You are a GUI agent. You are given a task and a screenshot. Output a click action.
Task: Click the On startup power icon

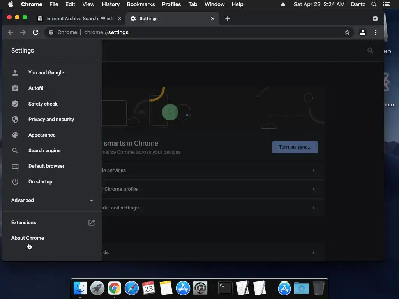tap(15, 181)
